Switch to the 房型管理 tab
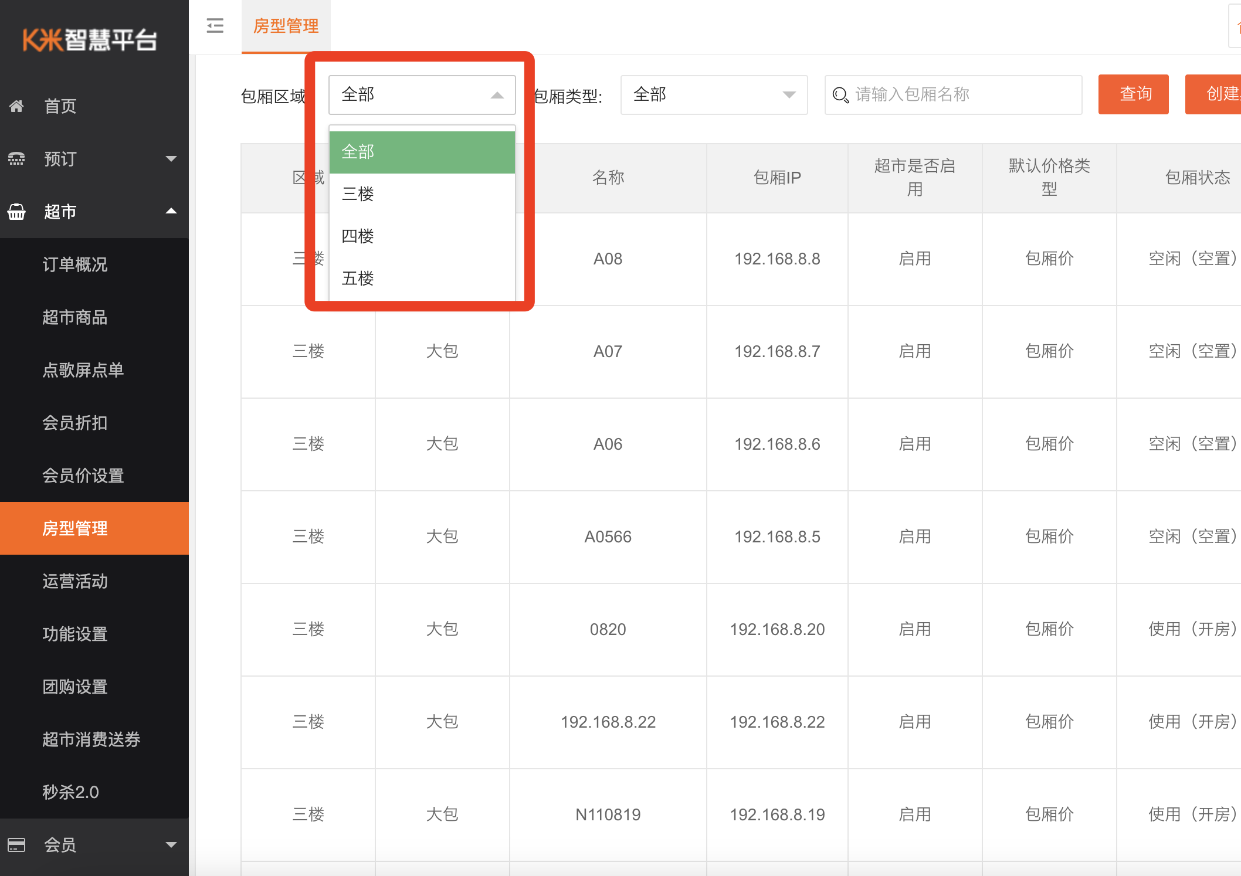The image size is (1241, 876). click(286, 26)
